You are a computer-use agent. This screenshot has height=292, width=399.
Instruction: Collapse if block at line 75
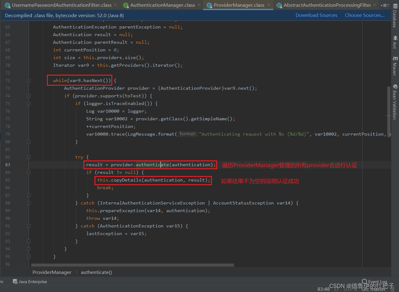(29, 103)
